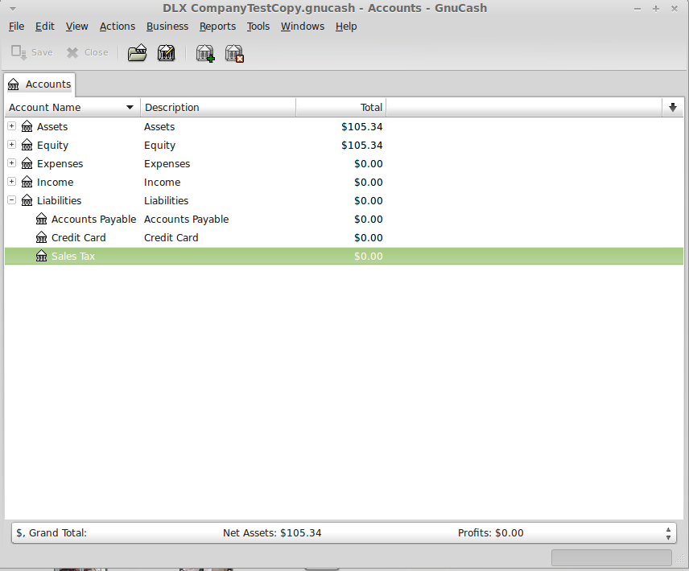Open the Windows menu
689x571 pixels.
tap(303, 27)
